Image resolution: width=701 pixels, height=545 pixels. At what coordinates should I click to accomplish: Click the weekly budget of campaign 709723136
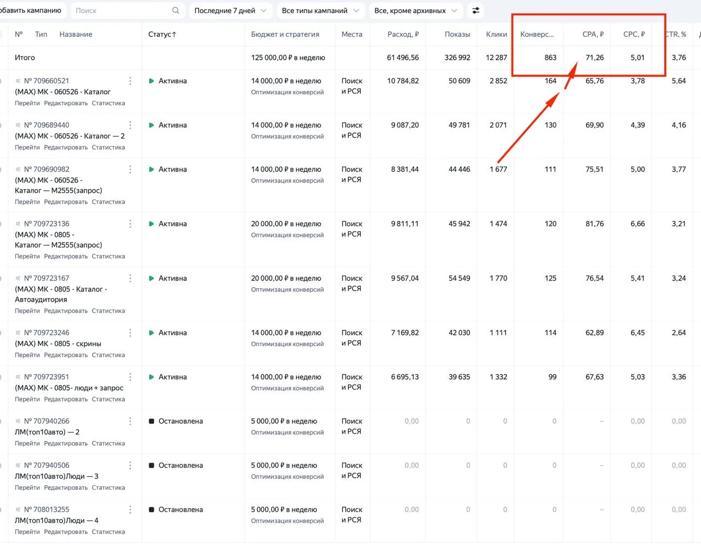[x=286, y=224]
